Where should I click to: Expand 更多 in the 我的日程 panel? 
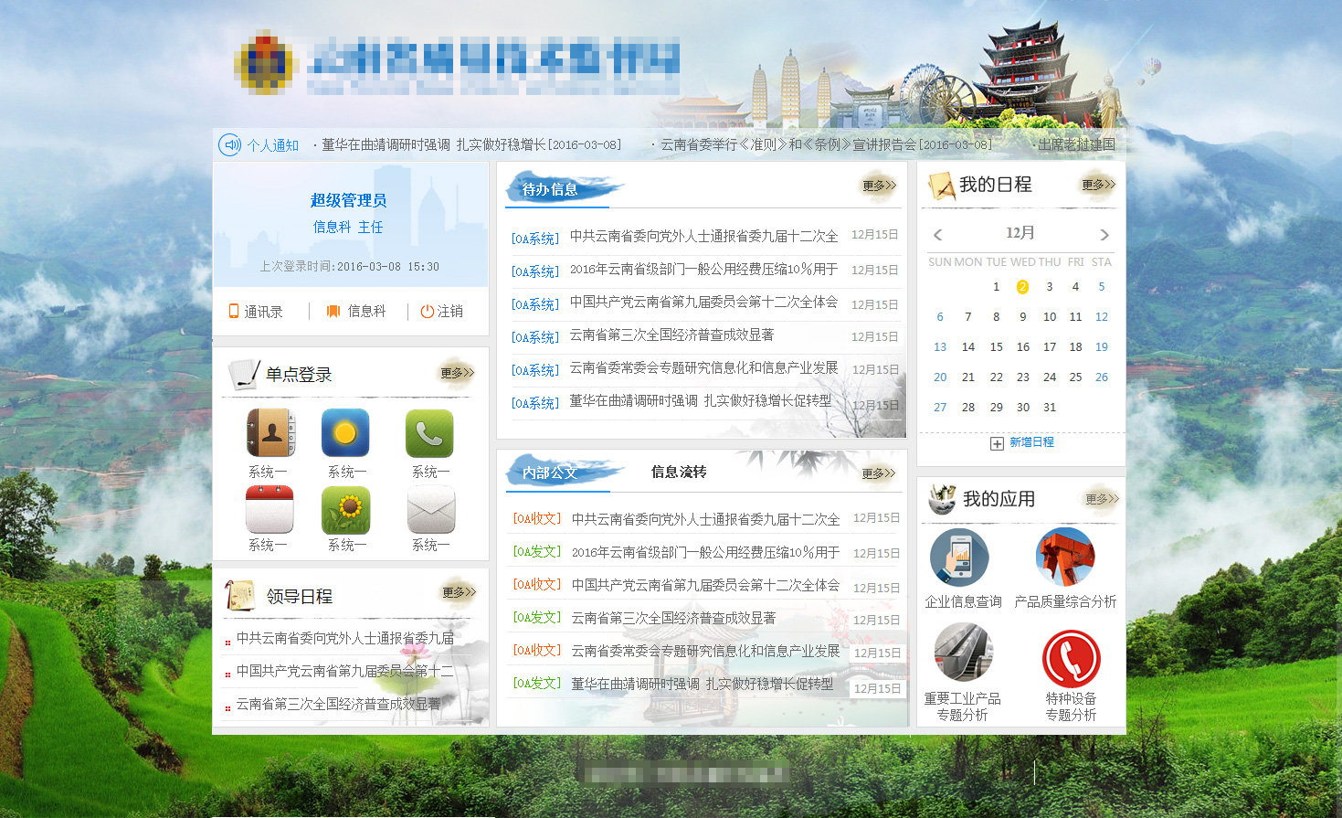tap(1098, 185)
